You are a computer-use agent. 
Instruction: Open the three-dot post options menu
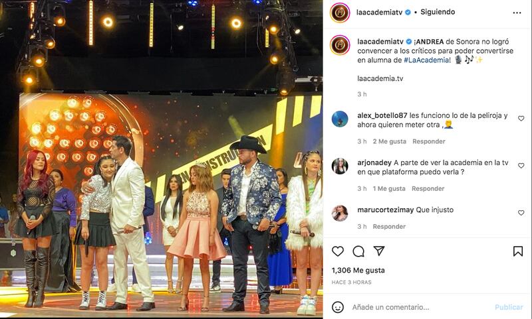517,13
